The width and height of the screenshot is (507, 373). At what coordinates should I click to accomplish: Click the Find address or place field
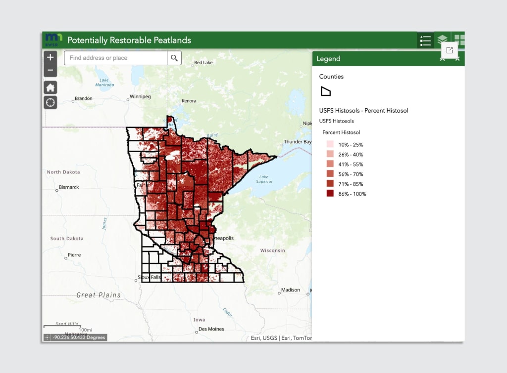pyautogui.click(x=114, y=58)
